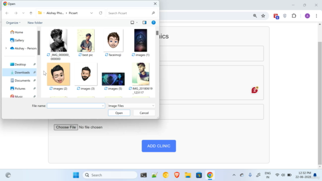Click the navigation pane scrollbar
This screenshot has width=322, height=181.
click(x=39, y=43)
